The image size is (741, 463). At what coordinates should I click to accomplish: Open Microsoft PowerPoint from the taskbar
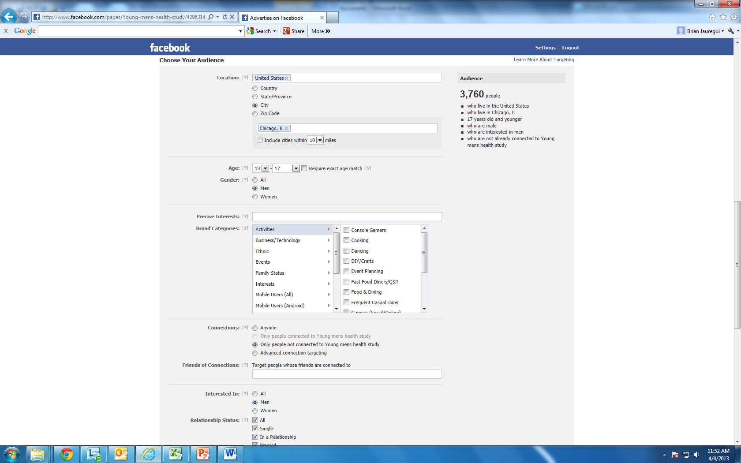click(x=203, y=454)
